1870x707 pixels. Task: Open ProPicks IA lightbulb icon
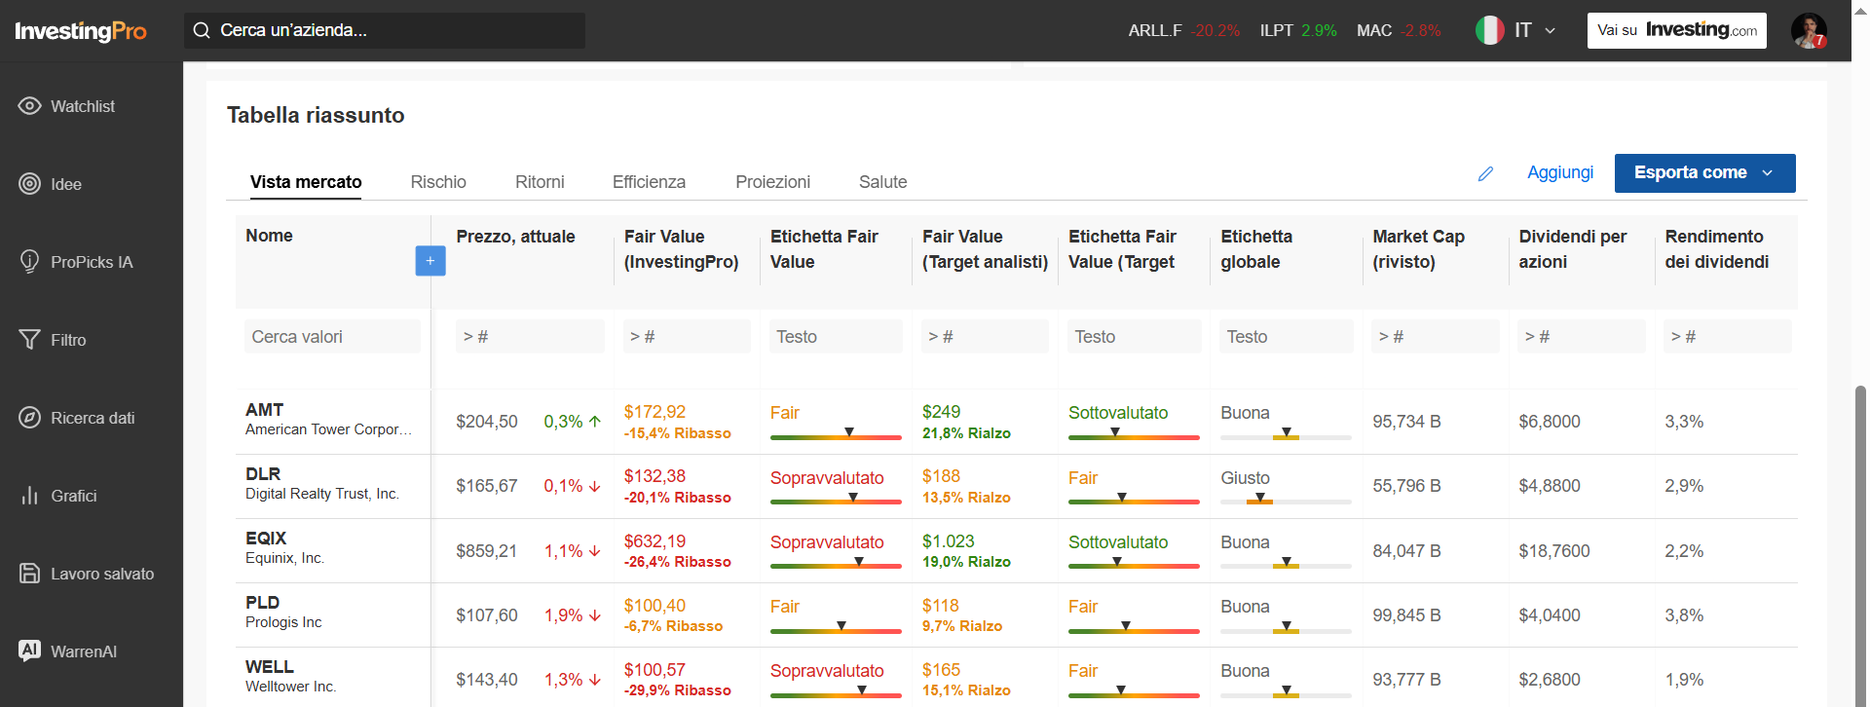29,262
